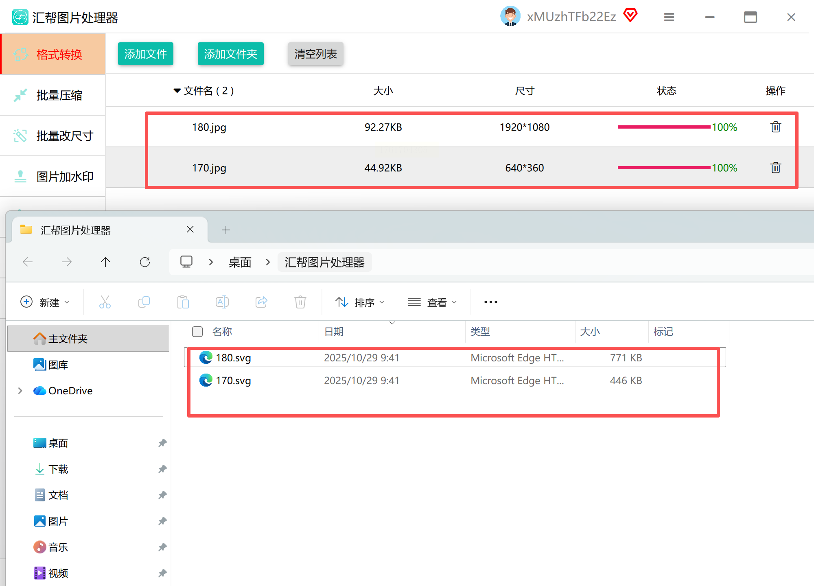Click the user avatar icon

[x=510, y=16]
